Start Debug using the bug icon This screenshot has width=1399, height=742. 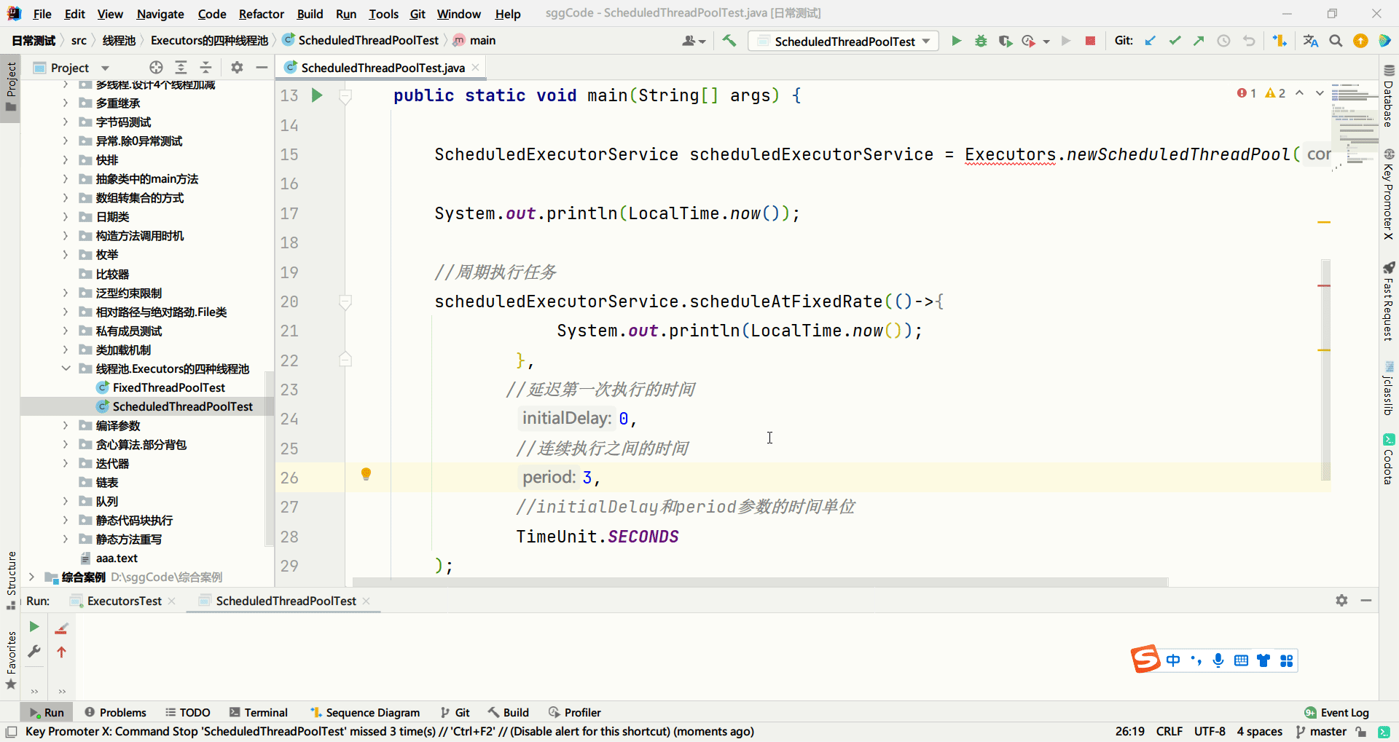coord(981,41)
